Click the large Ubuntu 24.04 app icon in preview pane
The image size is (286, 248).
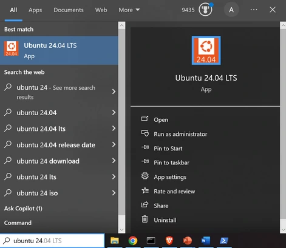tap(206, 50)
